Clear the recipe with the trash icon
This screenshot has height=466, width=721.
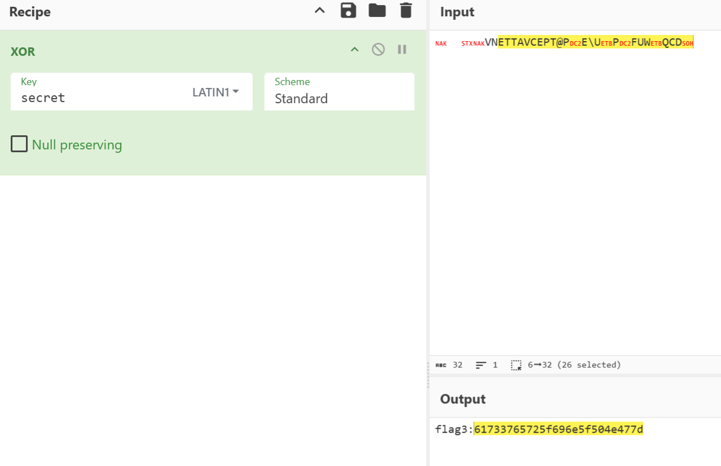[406, 11]
